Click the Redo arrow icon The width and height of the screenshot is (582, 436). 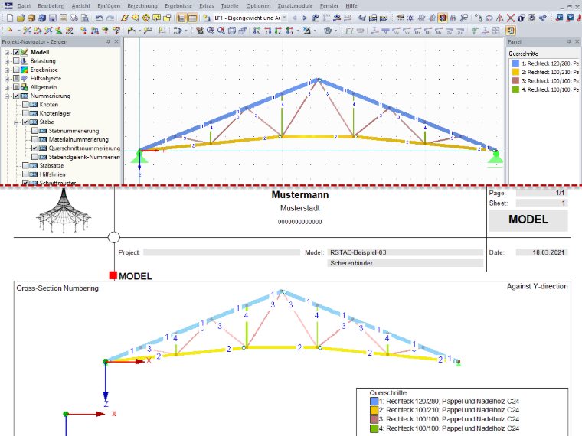tap(110, 18)
